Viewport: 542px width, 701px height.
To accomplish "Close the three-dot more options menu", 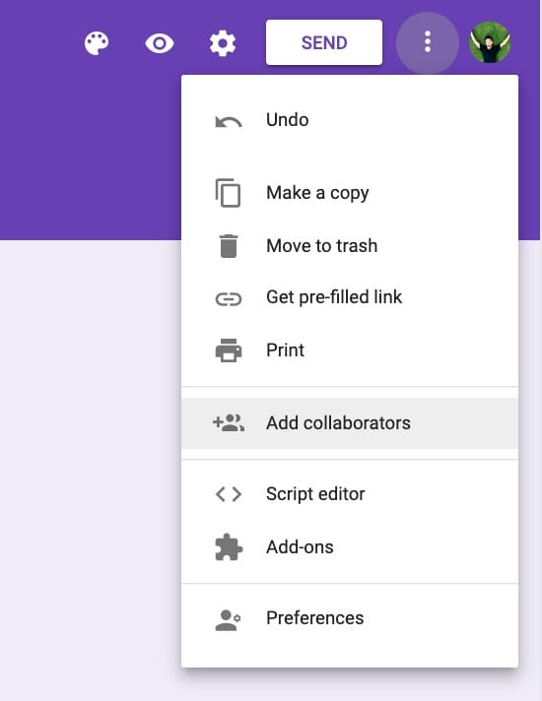I will coord(428,42).
